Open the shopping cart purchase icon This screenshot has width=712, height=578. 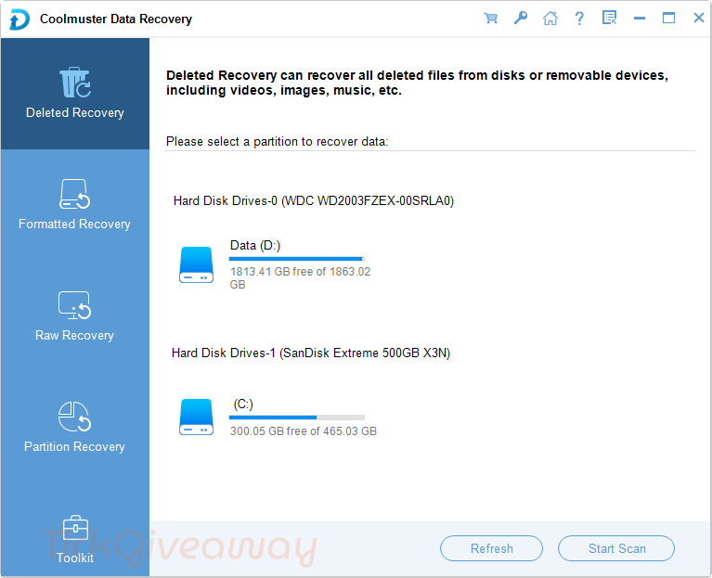[490, 19]
